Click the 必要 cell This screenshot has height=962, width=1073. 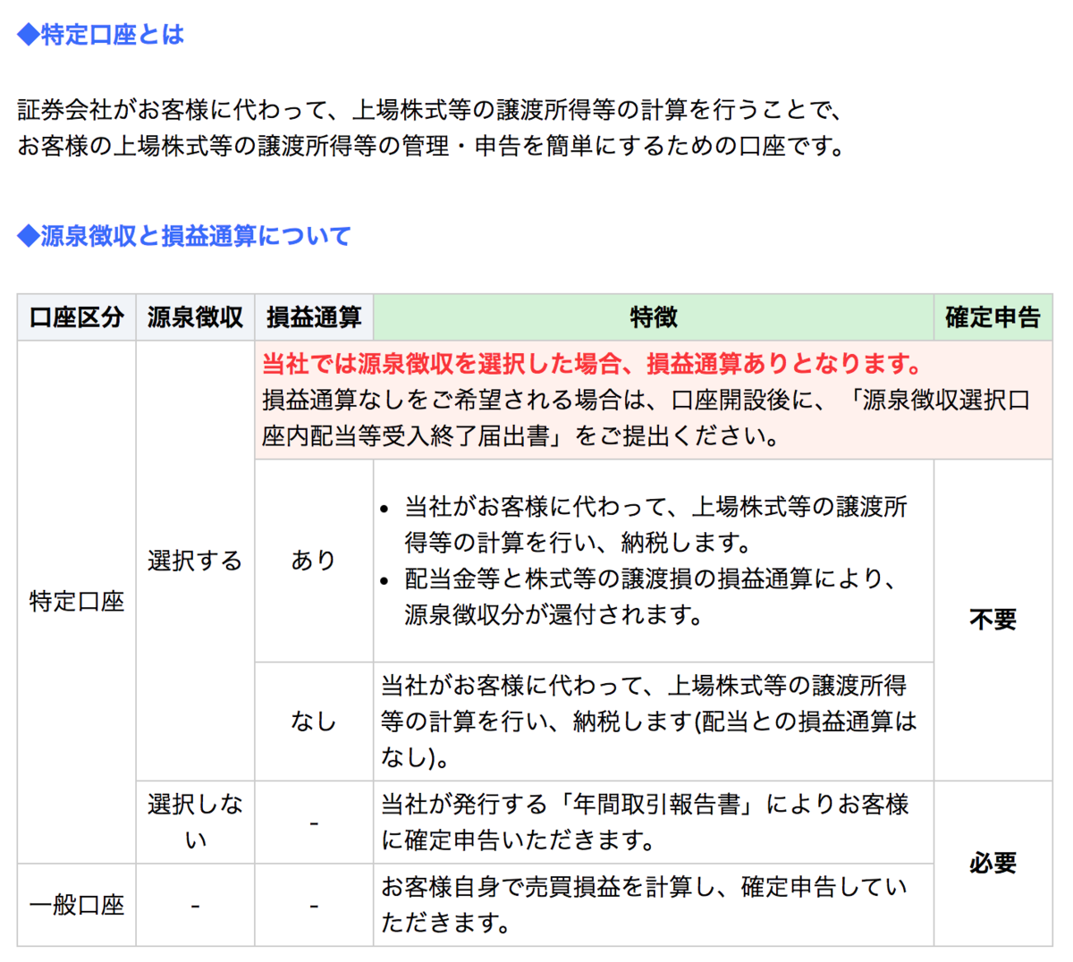tap(993, 863)
